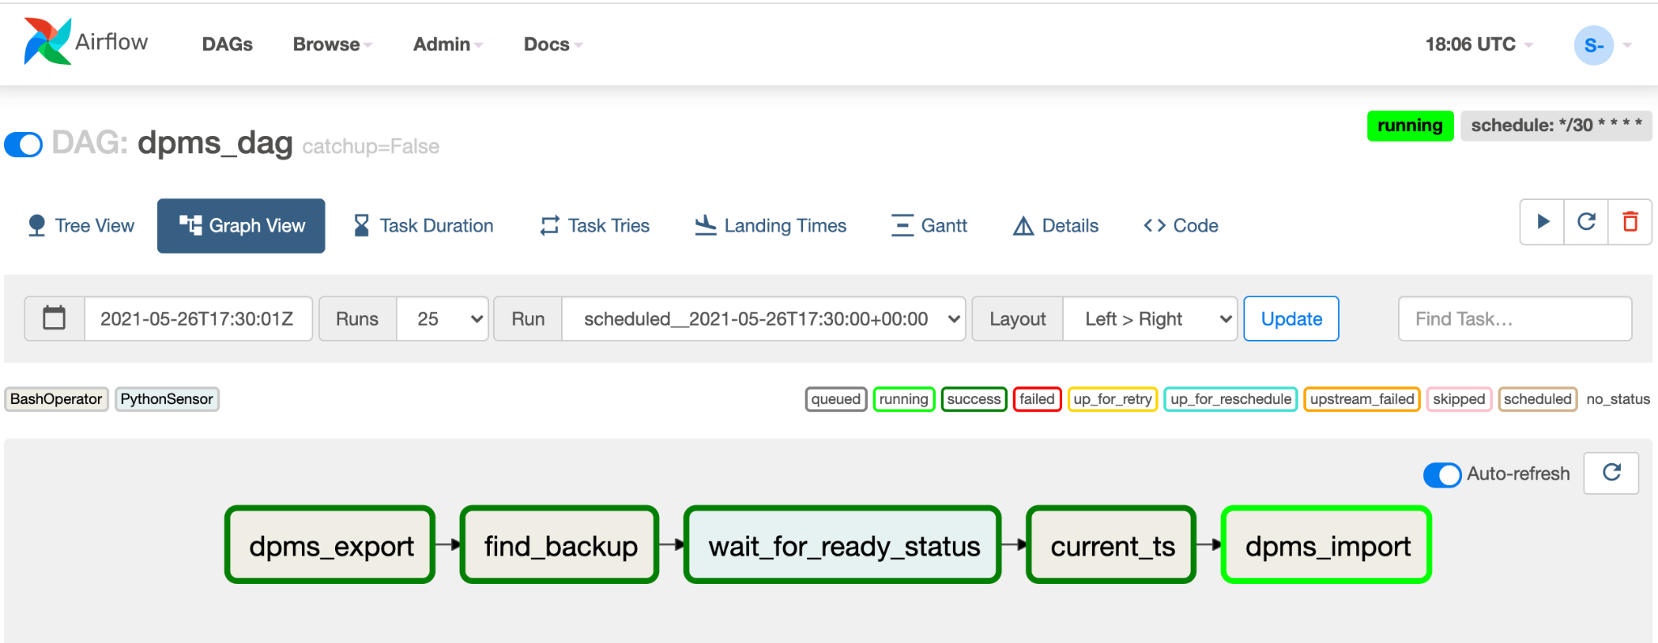
Task: Click the Airflow pinwheel logo
Action: [x=47, y=42]
